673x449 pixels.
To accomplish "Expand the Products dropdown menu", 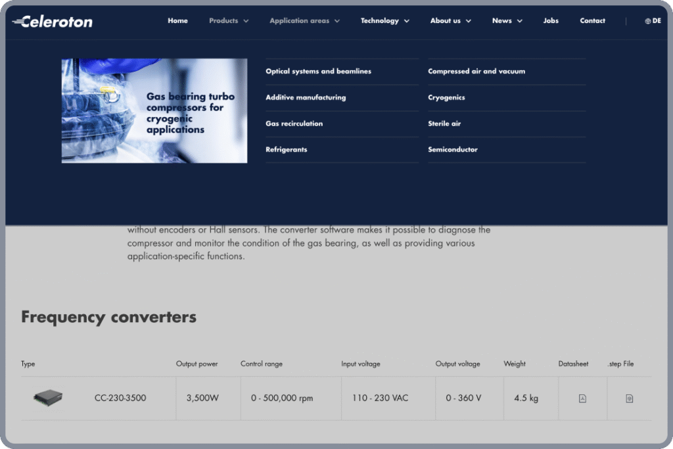I will [x=228, y=20].
